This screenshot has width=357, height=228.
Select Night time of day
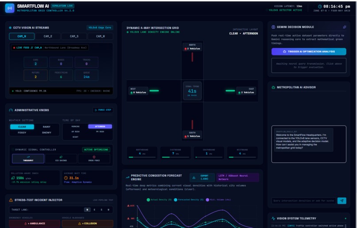[75, 137]
